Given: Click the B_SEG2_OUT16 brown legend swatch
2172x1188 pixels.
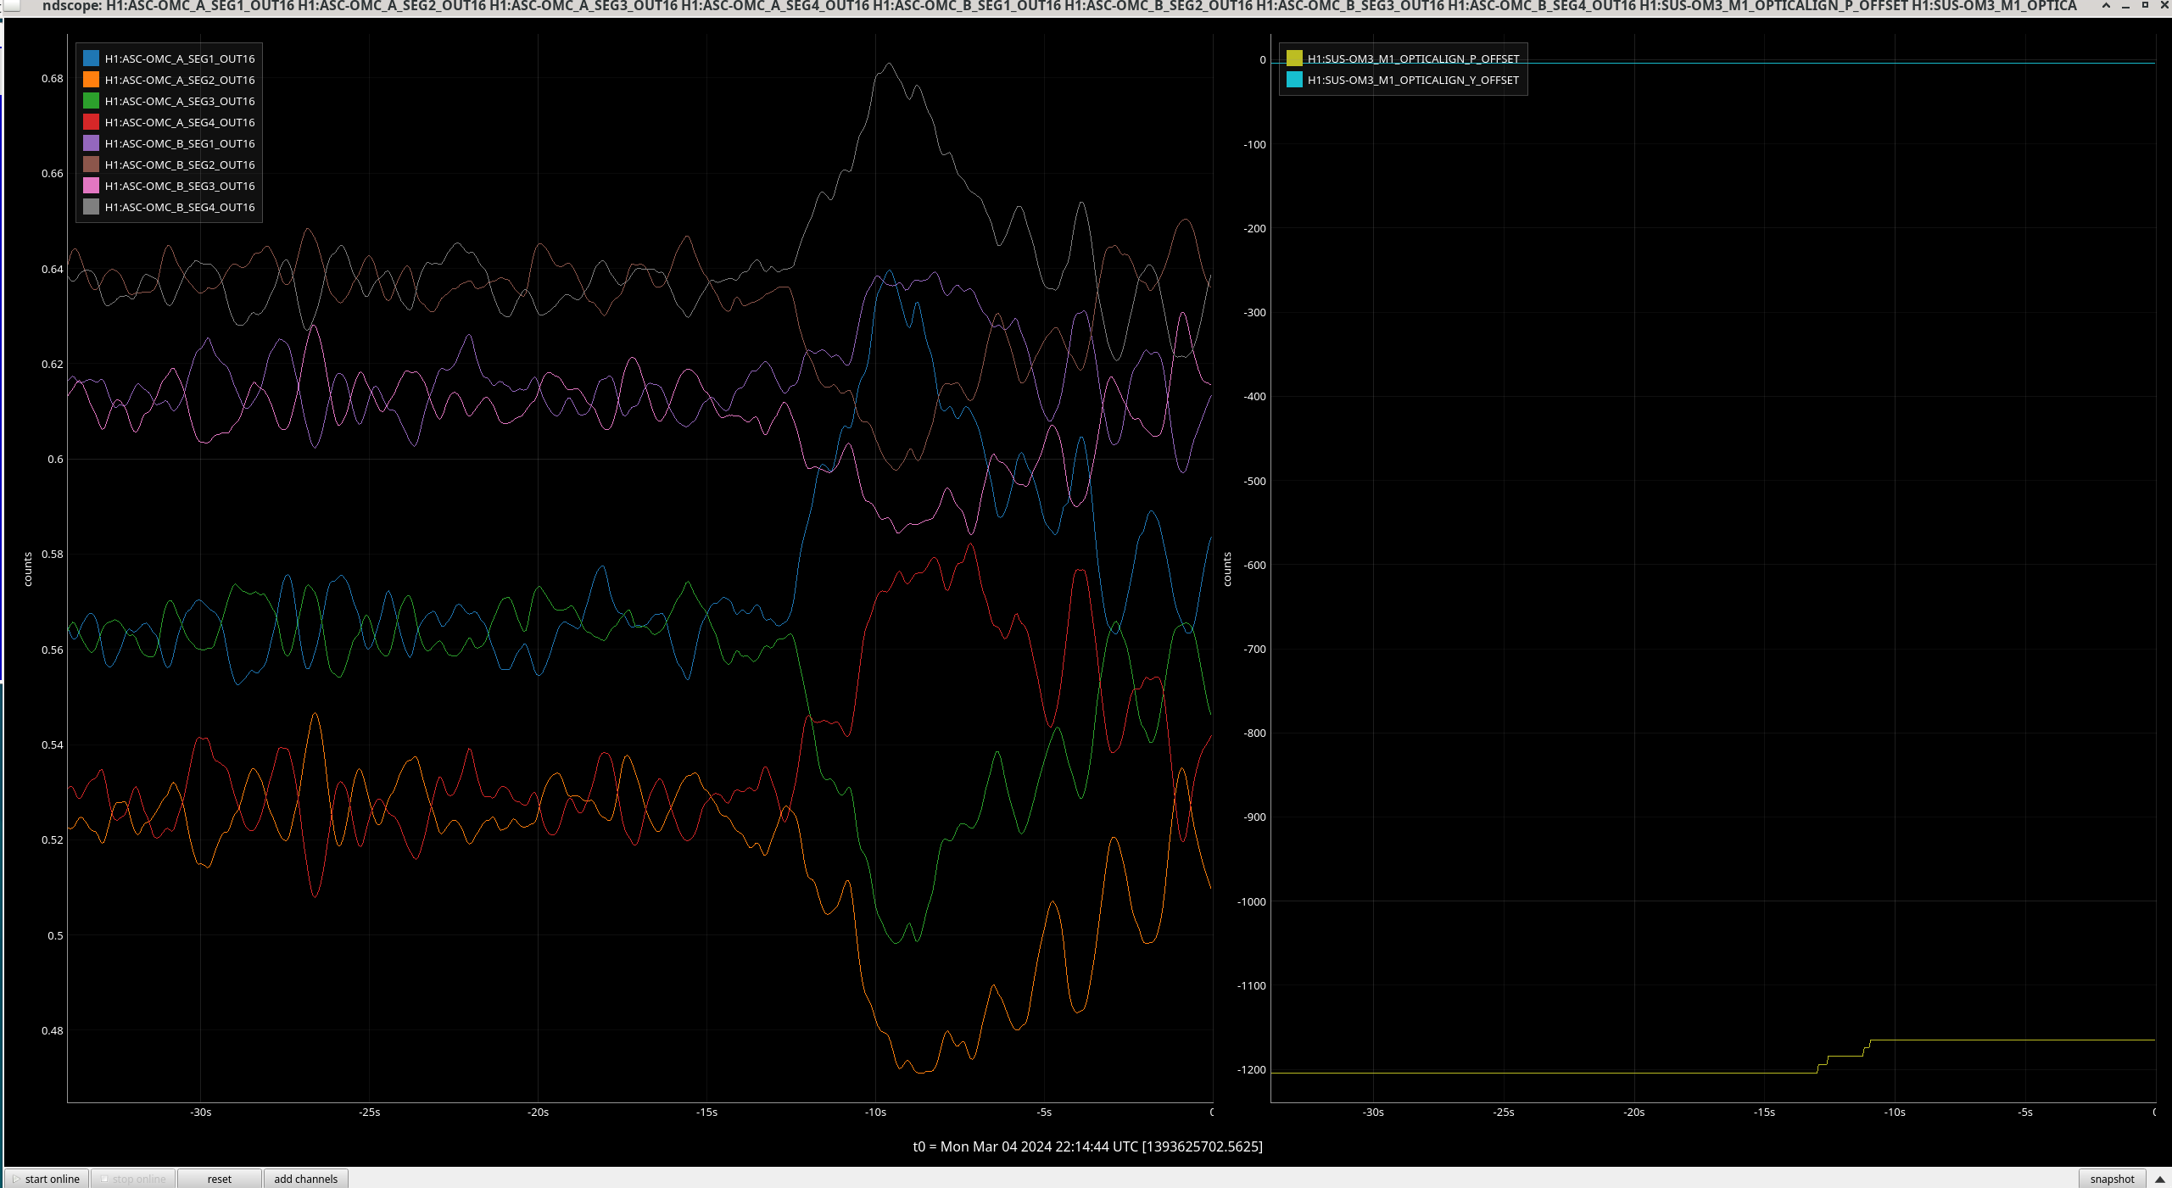Looking at the screenshot, I should (92, 165).
